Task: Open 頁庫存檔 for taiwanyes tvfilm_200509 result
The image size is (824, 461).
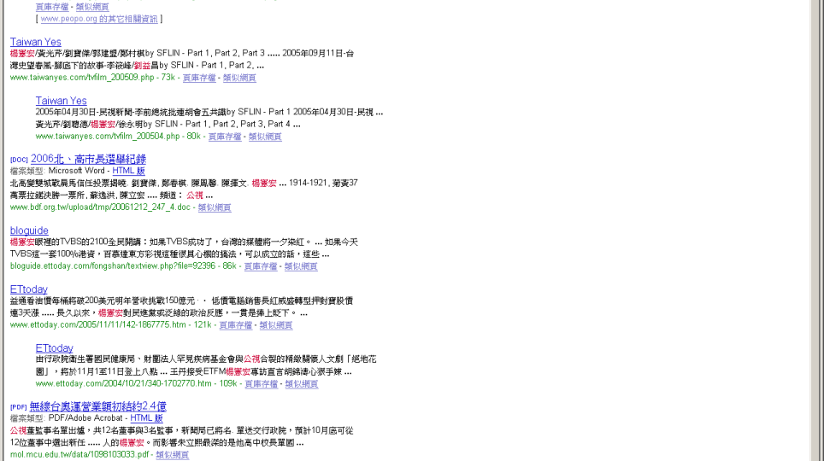Action: [x=199, y=78]
